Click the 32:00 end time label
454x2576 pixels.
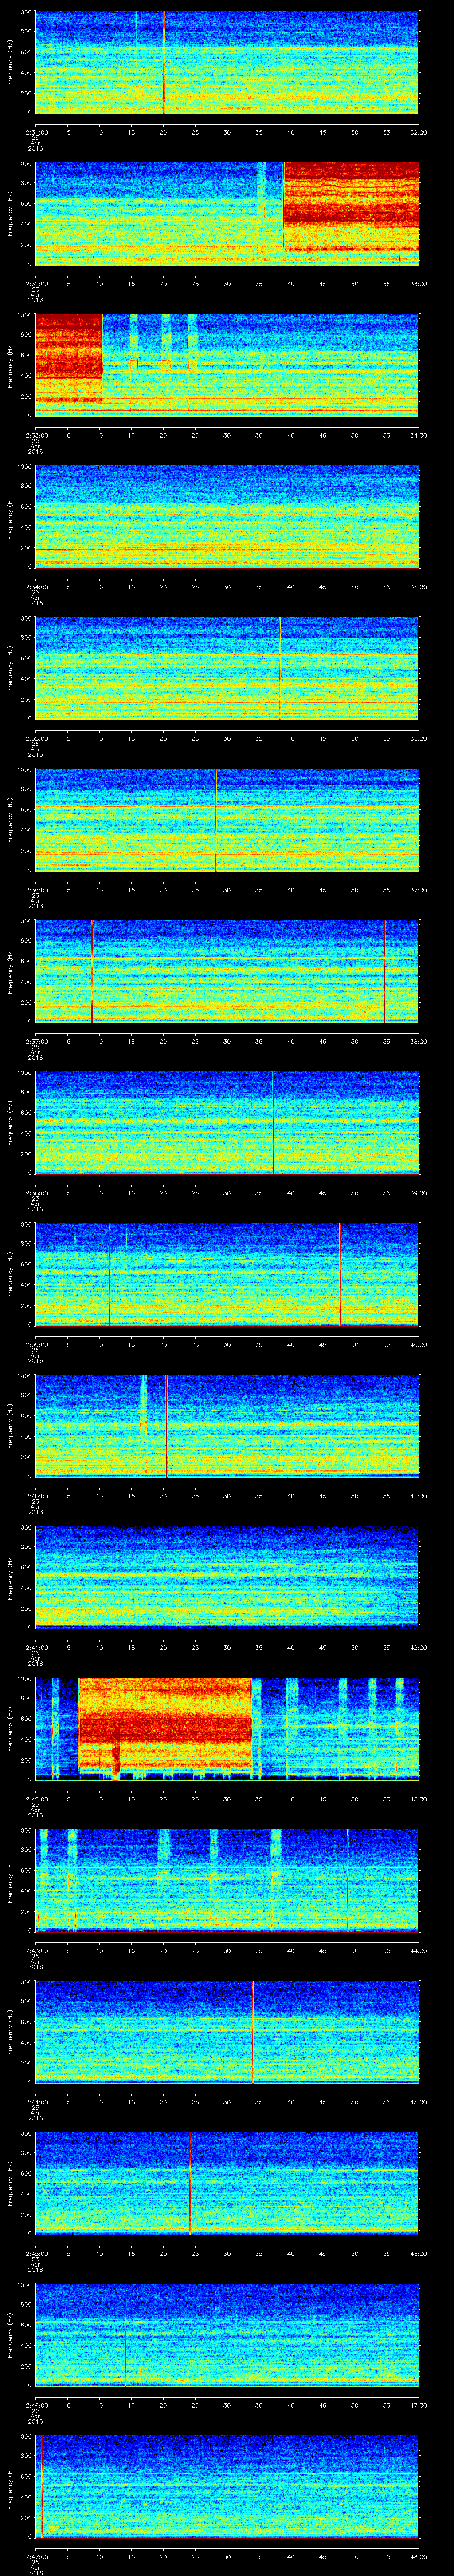point(418,131)
